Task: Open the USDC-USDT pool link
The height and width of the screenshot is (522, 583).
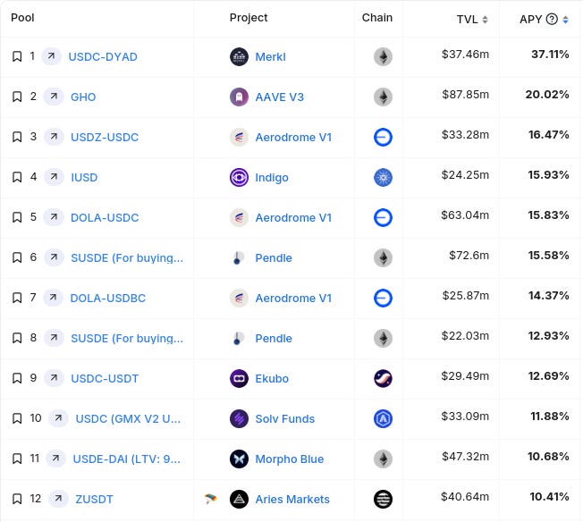Action: click(x=105, y=378)
